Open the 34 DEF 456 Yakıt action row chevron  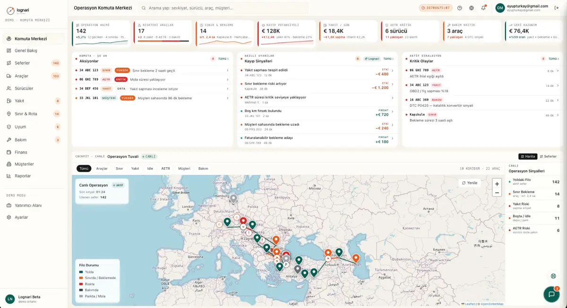[227, 88]
